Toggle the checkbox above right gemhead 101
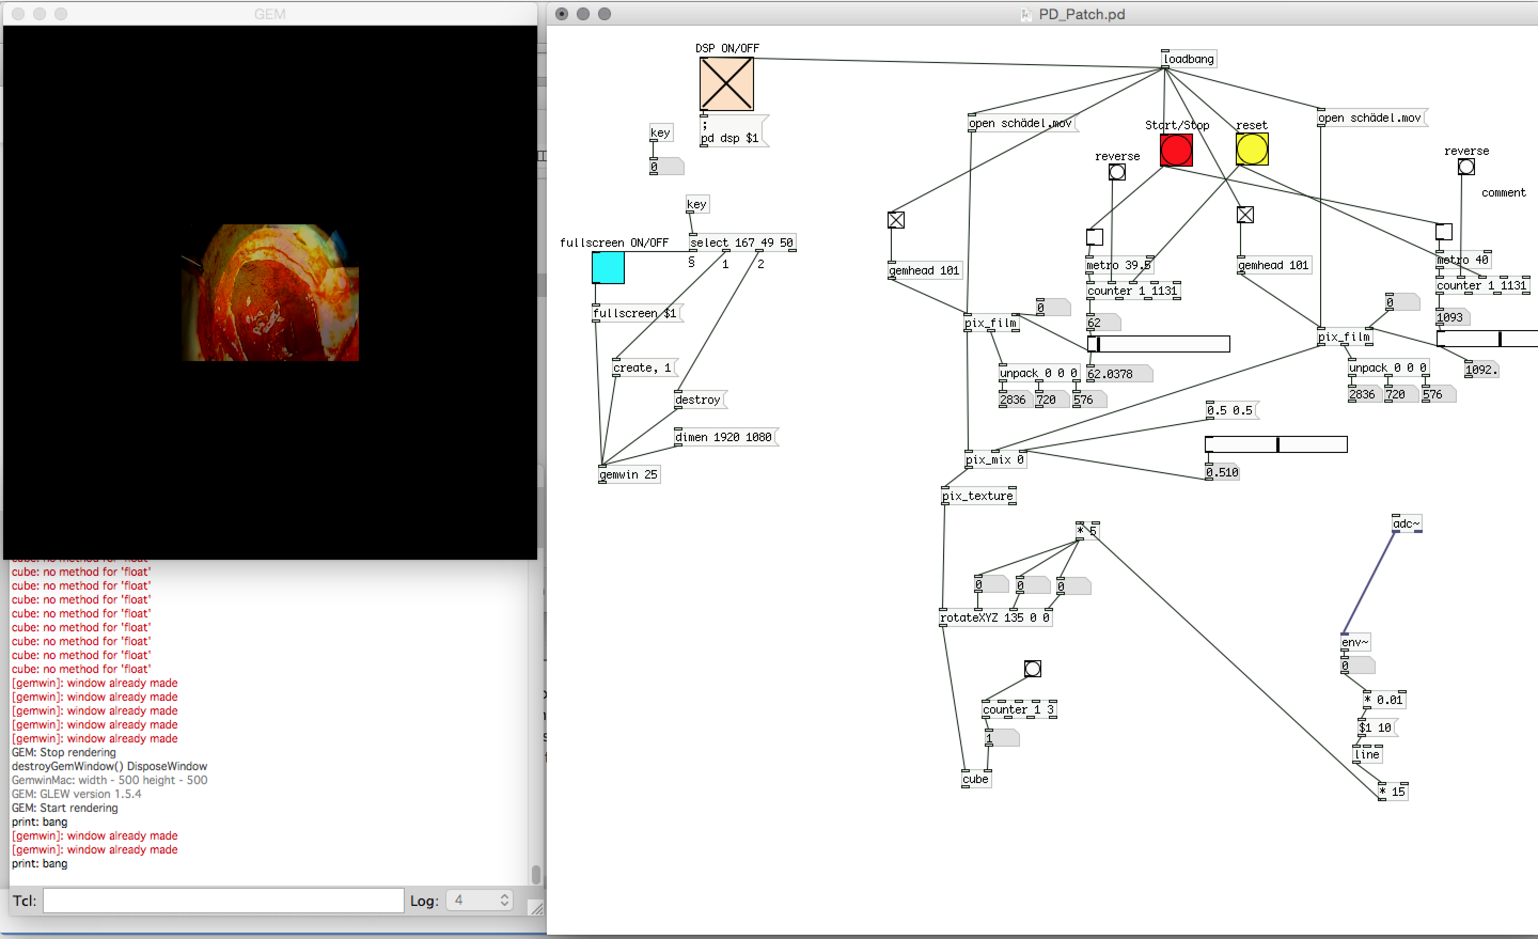This screenshot has height=939, width=1538. coord(1245,215)
